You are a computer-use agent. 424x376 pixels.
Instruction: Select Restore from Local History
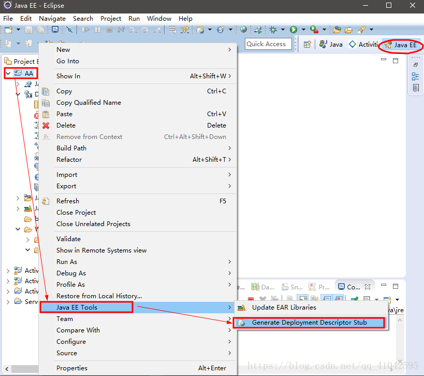click(x=138, y=296)
